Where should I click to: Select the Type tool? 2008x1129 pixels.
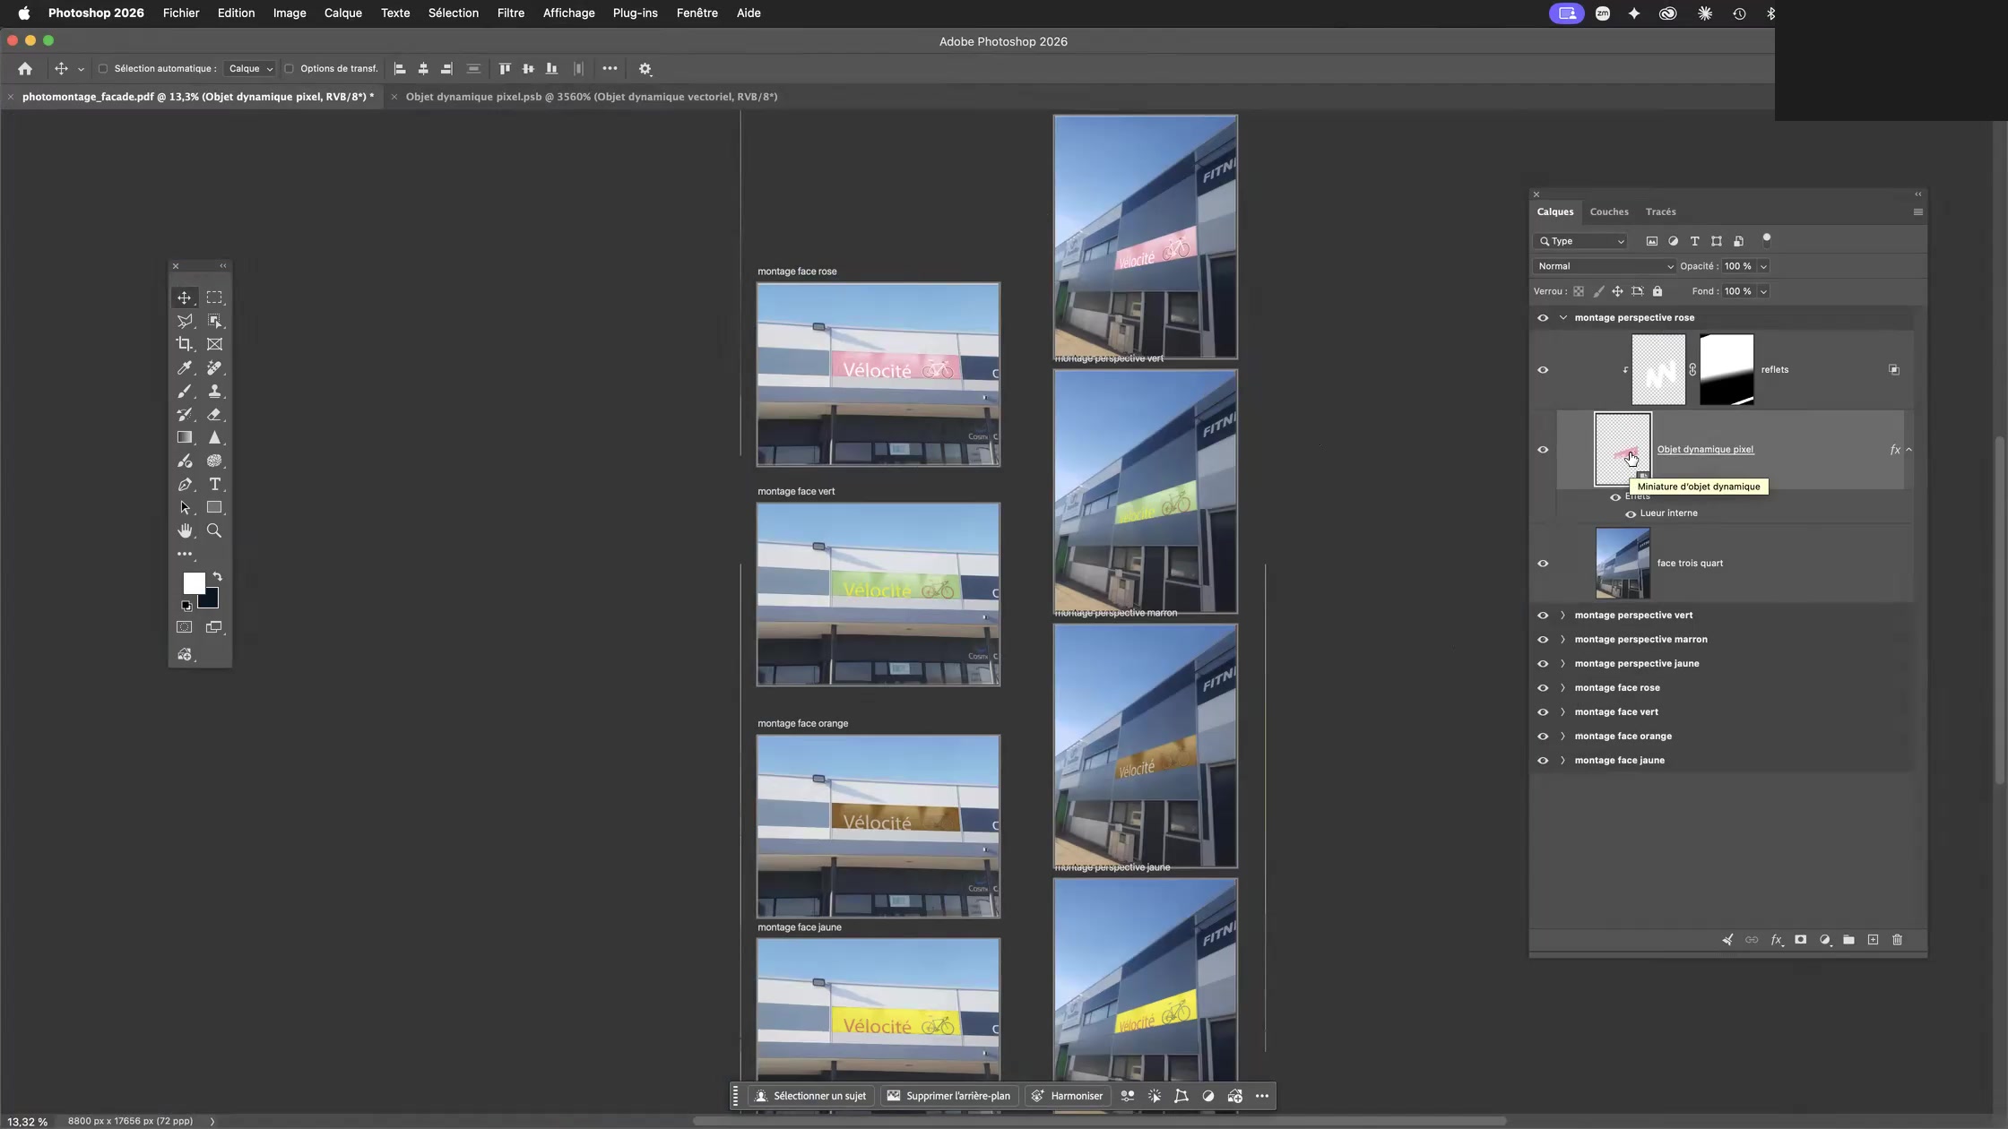pyautogui.click(x=214, y=484)
